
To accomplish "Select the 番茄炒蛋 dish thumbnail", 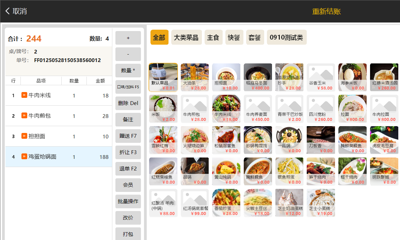I will 226,202.
